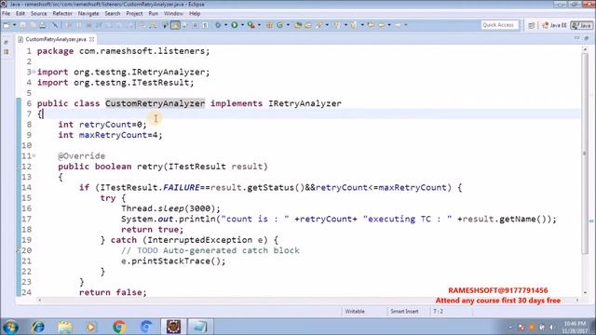Open the Help menu

pyautogui.click(x=195, y=13)
